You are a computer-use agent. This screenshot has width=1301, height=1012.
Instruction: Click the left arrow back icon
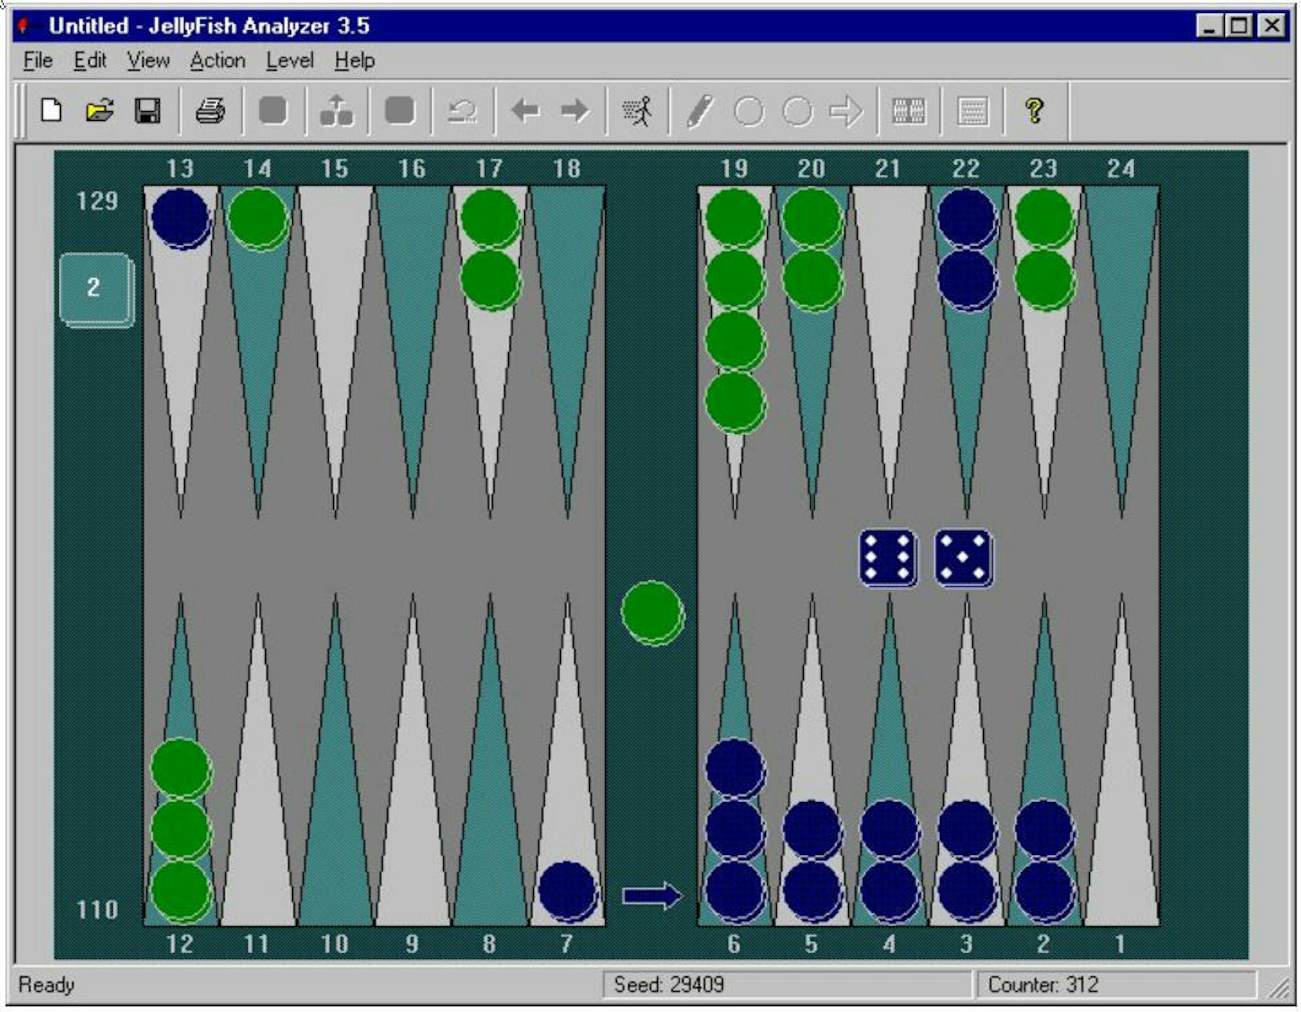(x=525, y=110)
